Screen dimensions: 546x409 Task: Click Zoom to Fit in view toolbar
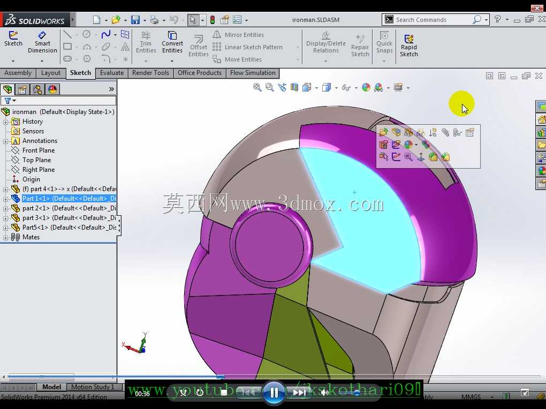click(257, 87)
